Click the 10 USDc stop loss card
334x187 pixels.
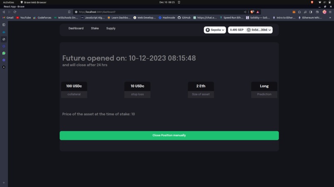pos(138,90)
